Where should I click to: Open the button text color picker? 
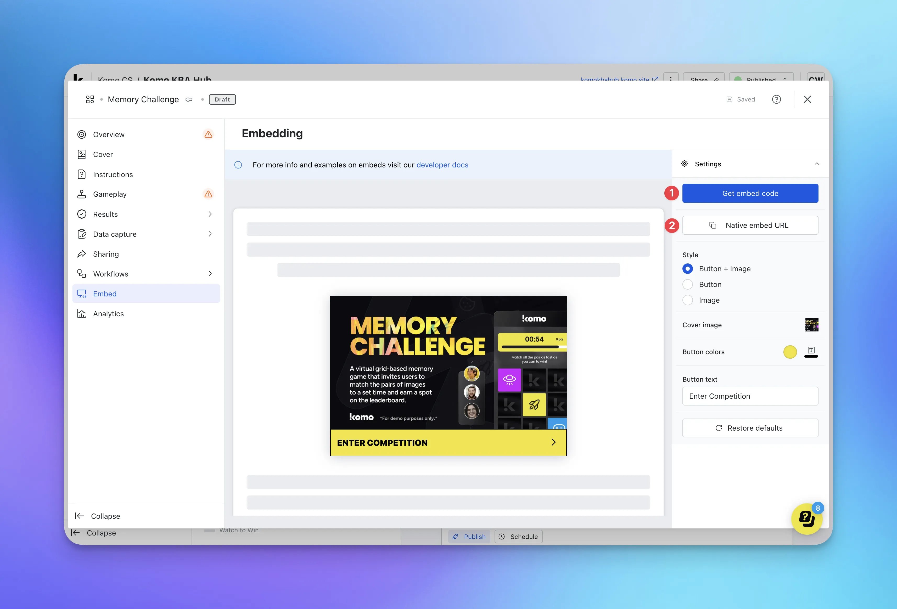click(x=811, y=352)
